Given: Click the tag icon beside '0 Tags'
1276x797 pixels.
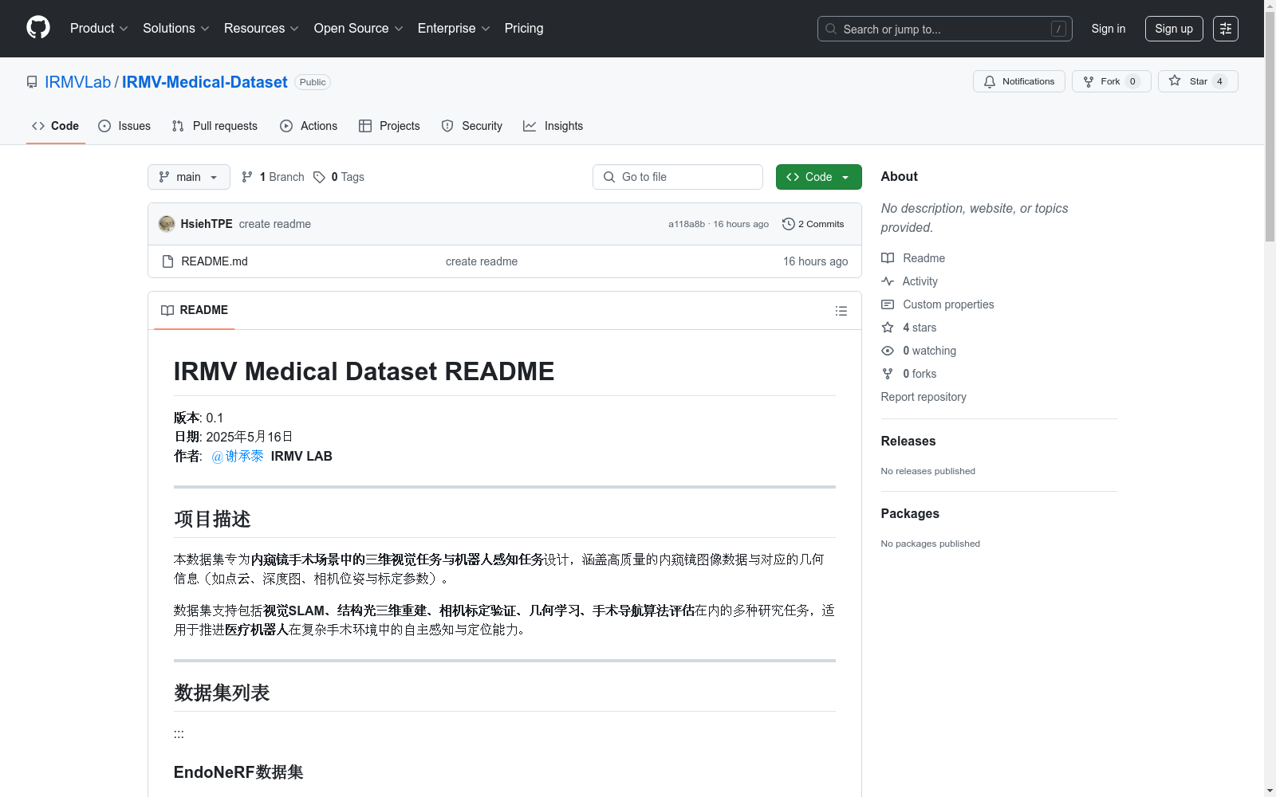Looking at the screenshot, I should (319, 177).
